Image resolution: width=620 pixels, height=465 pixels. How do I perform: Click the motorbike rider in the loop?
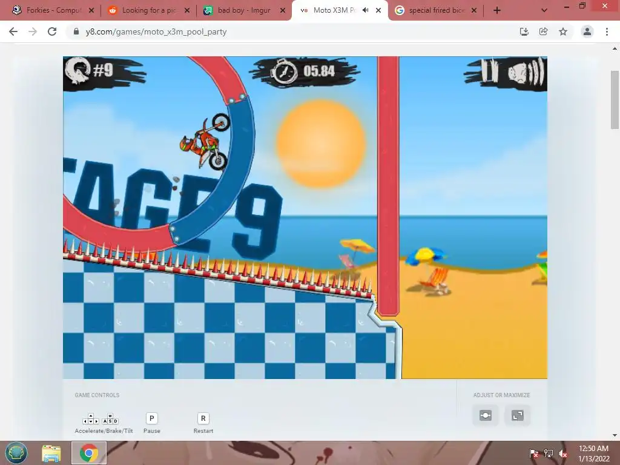(205, 141)
